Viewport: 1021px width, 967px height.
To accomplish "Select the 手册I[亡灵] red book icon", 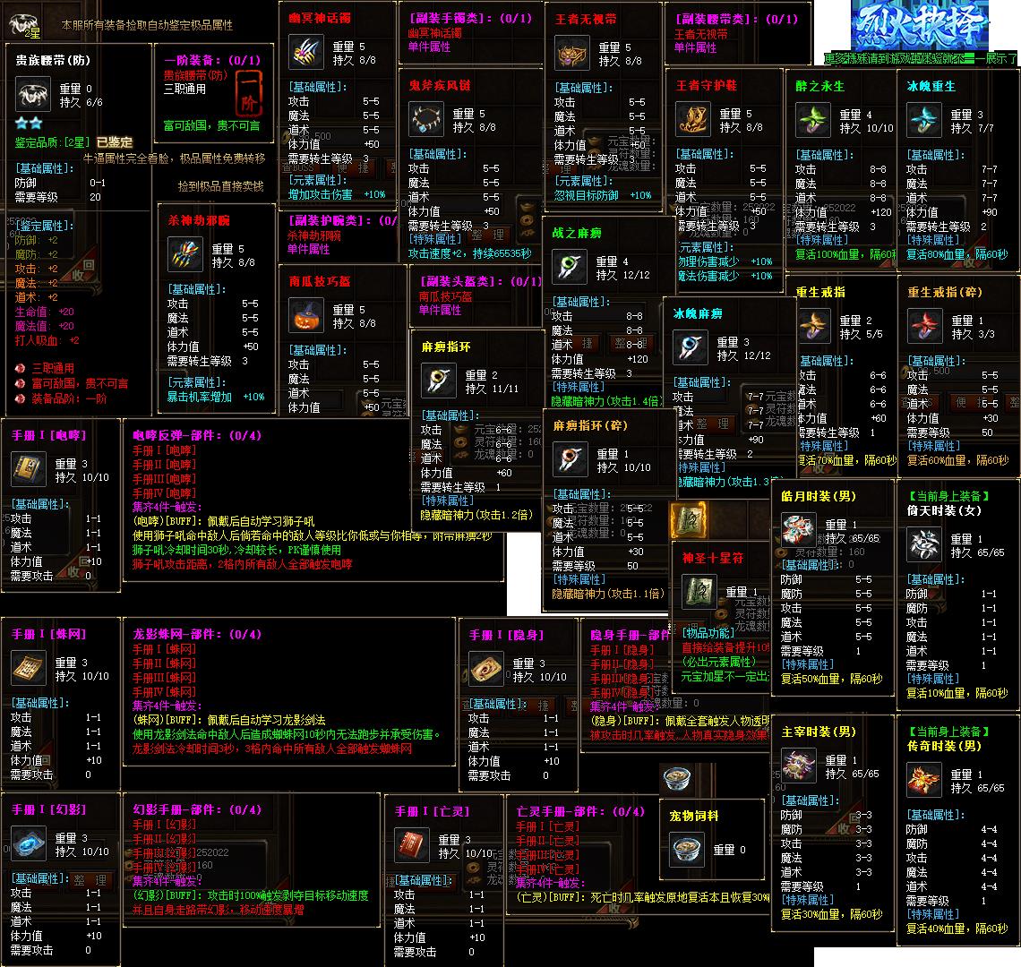I will pyautogui.click(x=412, y=845).
